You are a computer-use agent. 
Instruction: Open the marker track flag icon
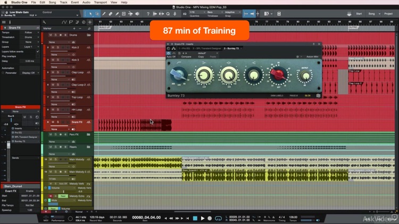[71, 22]
